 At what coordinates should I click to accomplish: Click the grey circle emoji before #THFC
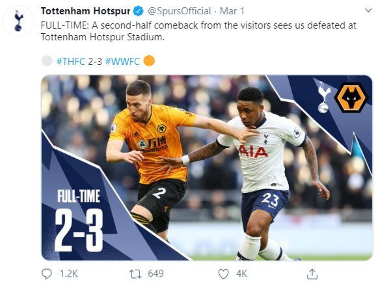[47, 60]
